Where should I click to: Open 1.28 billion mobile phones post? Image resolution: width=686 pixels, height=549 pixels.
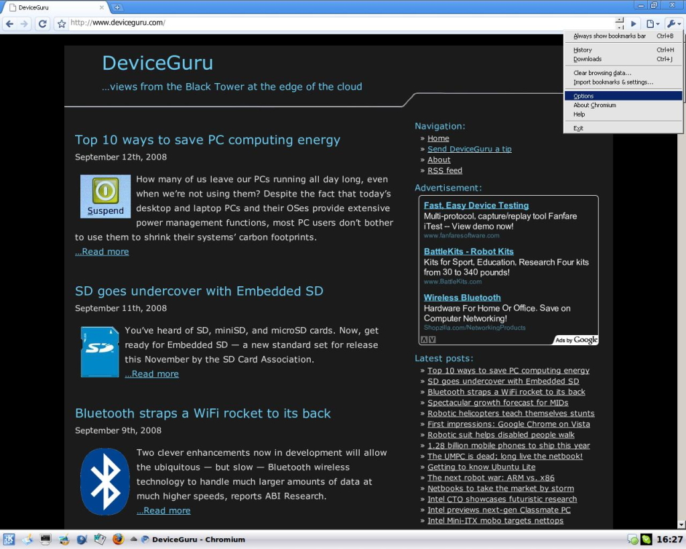tap(509, 446)
